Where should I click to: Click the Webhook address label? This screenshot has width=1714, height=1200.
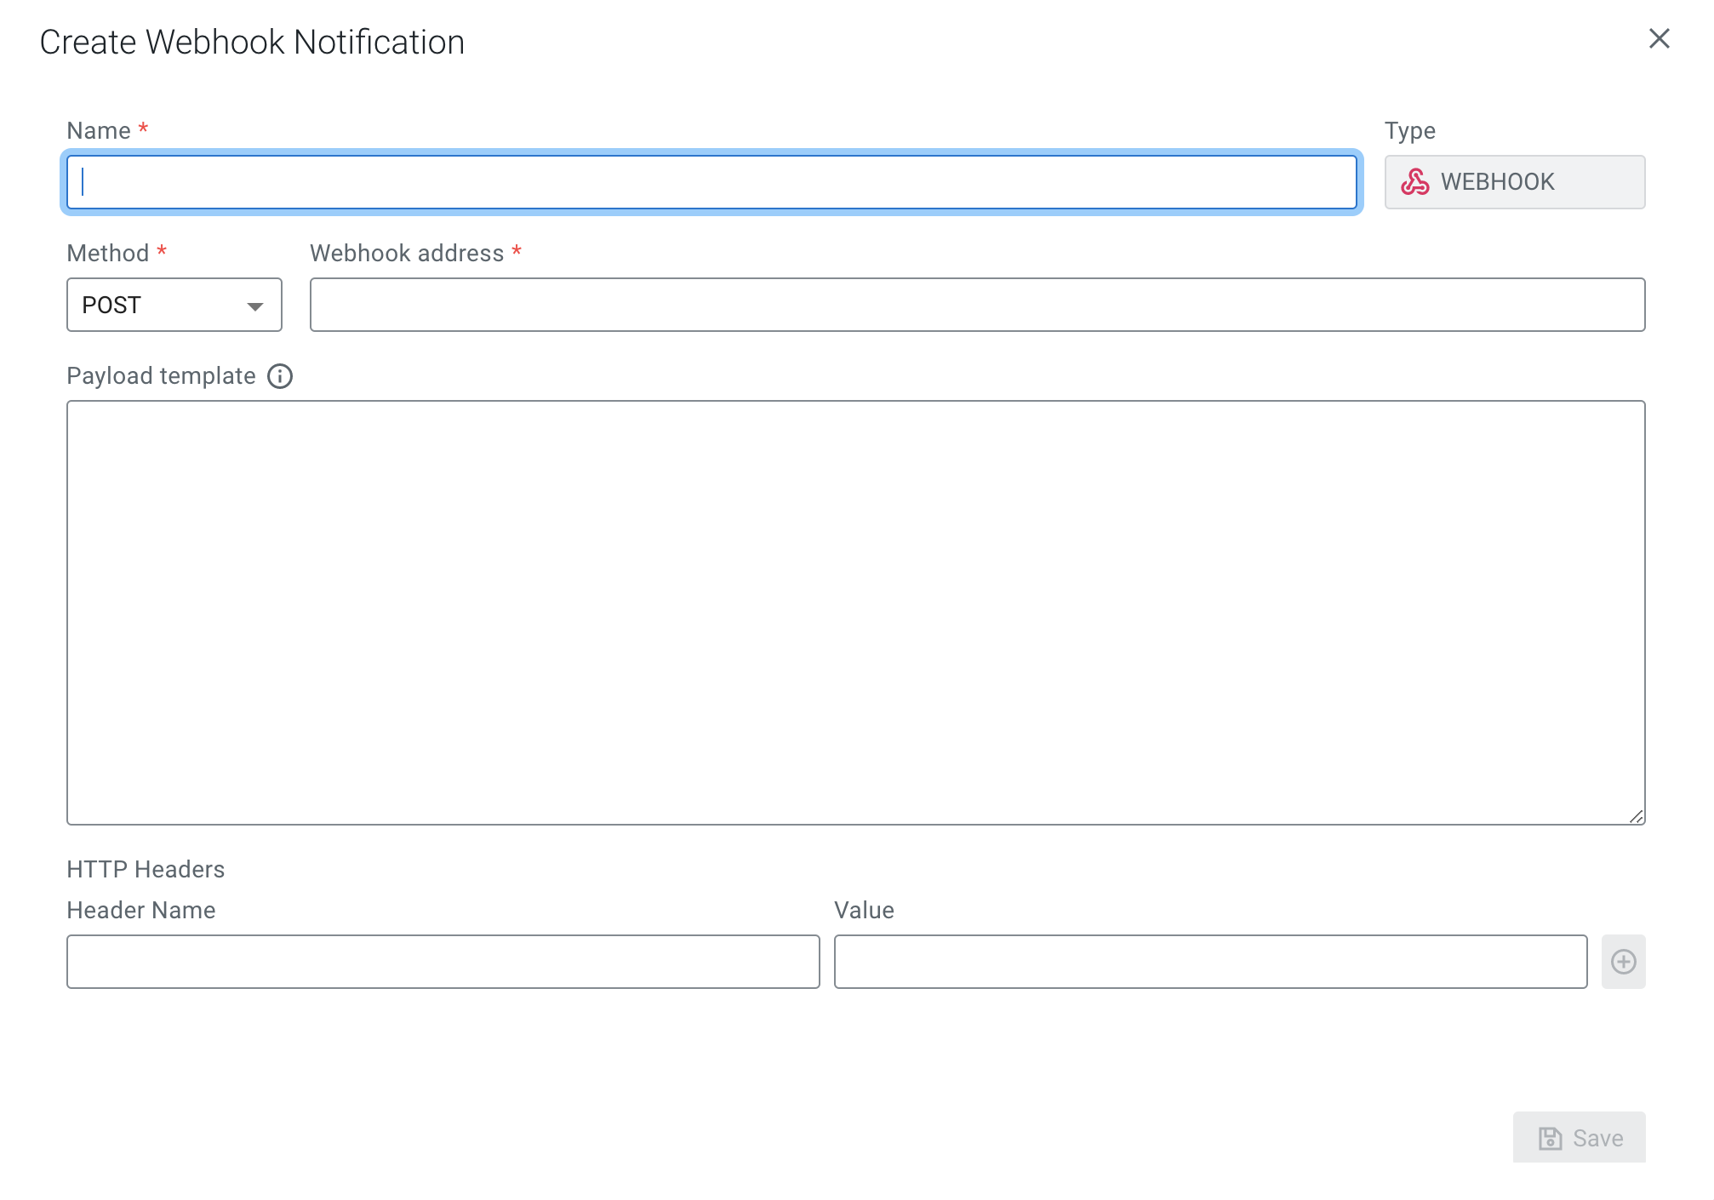(407, 254)
